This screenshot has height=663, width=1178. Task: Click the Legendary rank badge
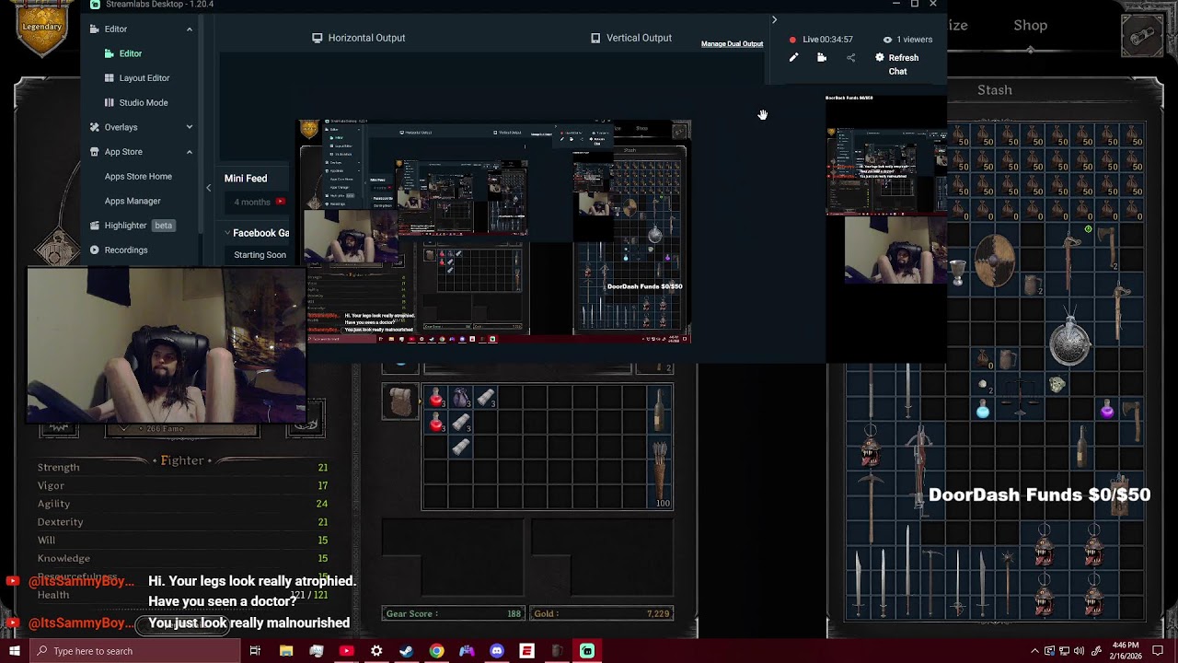[42, 27]
